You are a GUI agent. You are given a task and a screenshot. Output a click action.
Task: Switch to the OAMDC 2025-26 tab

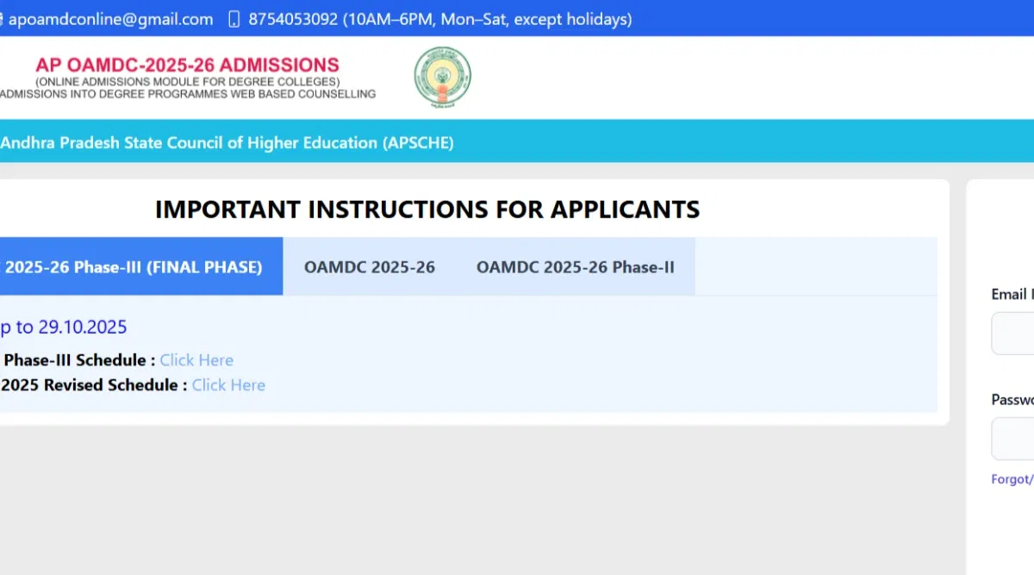tap(369, 267)
